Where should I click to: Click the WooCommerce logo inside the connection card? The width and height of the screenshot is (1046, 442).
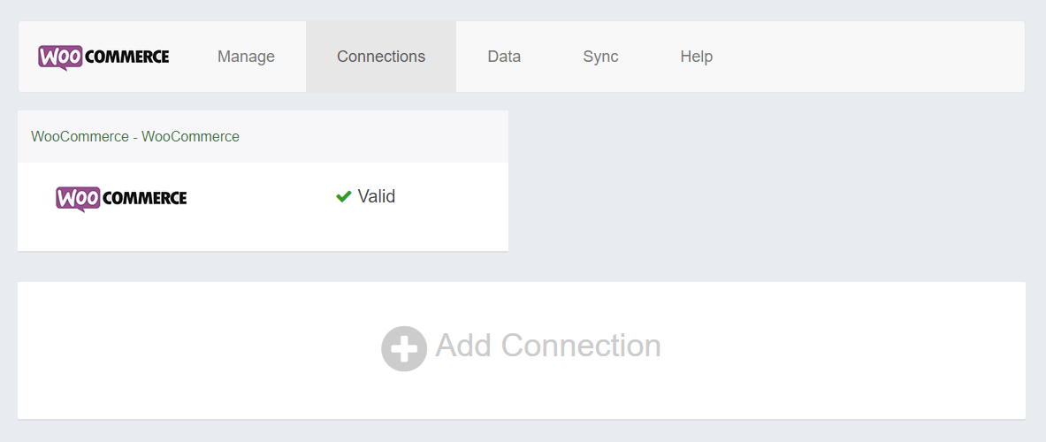(x=121, y=199)
